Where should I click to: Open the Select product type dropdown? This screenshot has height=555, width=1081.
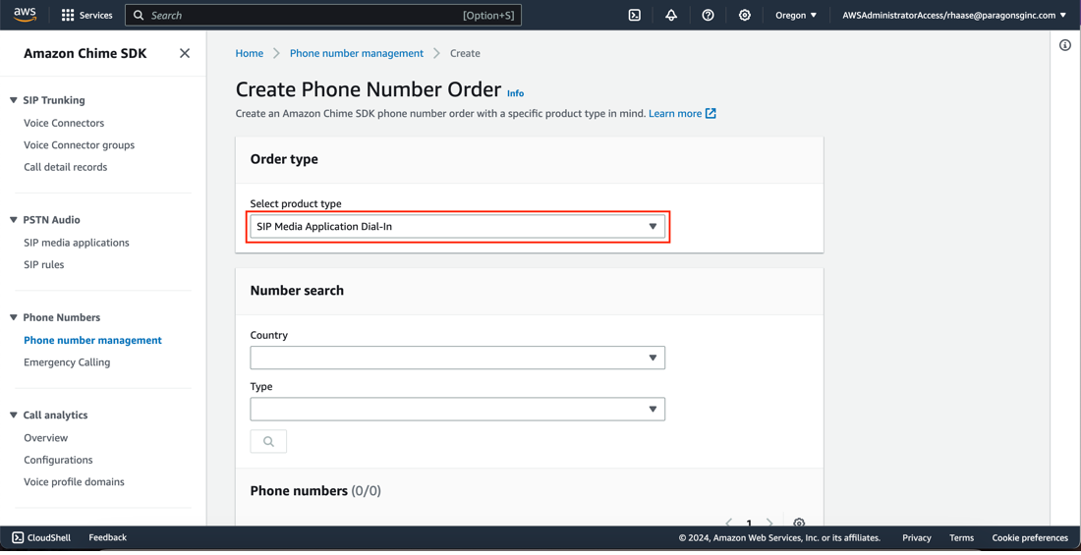click(458, 226)
